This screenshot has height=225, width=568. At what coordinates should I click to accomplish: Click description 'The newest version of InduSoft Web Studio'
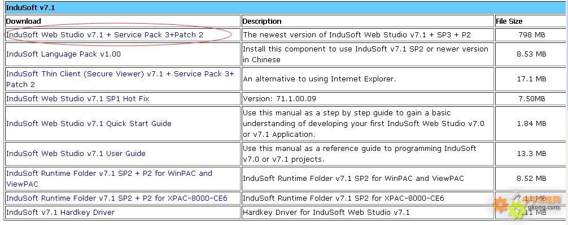pos(357,35)
